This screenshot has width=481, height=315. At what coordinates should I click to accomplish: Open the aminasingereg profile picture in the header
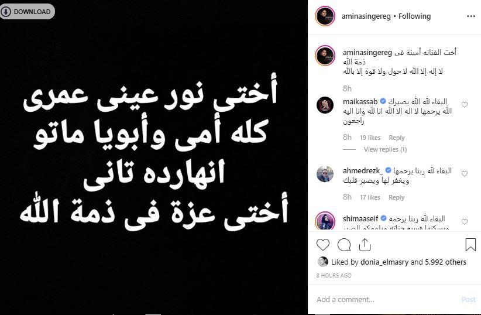point(325,16)
